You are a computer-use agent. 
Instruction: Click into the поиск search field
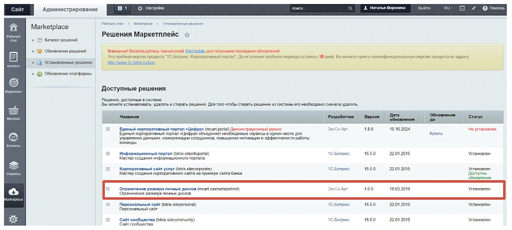point(318,8)
